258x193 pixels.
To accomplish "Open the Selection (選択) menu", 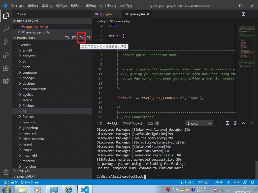I will pyautogui.click(x=47, y=6).
